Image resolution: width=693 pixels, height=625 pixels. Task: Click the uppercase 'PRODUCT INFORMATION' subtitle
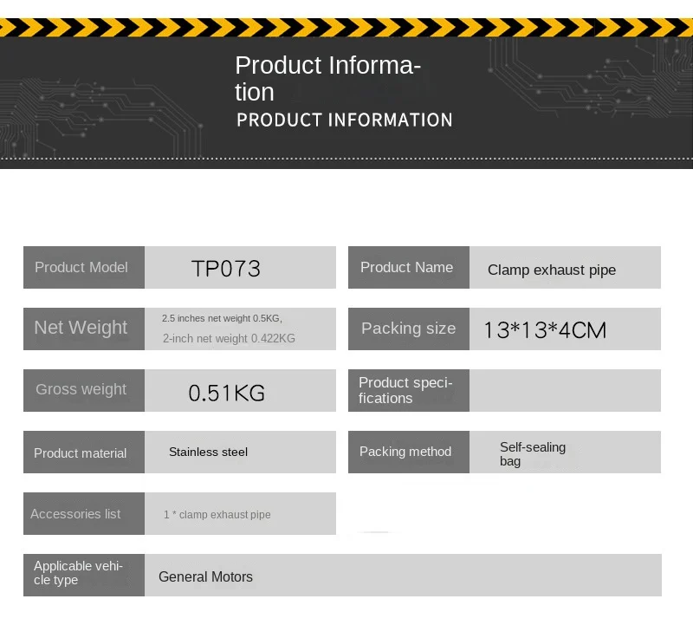(x=344, y=120)
